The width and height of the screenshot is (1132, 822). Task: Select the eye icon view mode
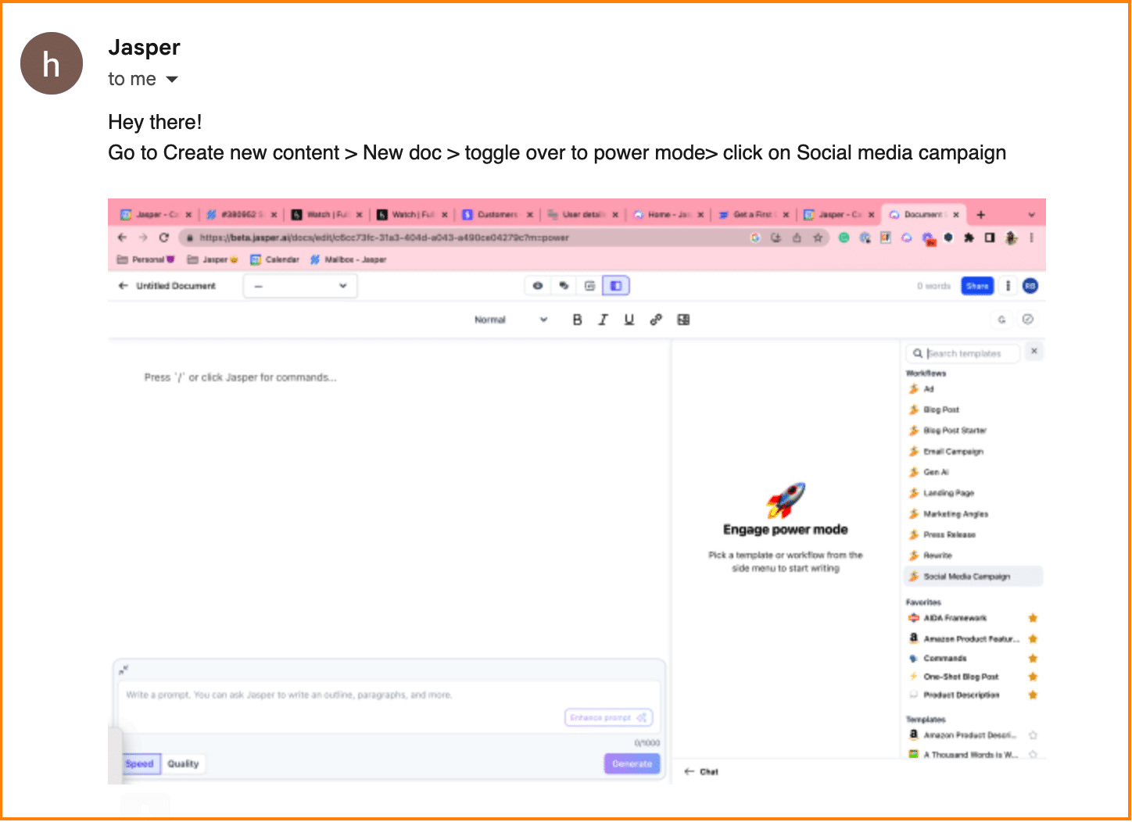pos(538,286)
